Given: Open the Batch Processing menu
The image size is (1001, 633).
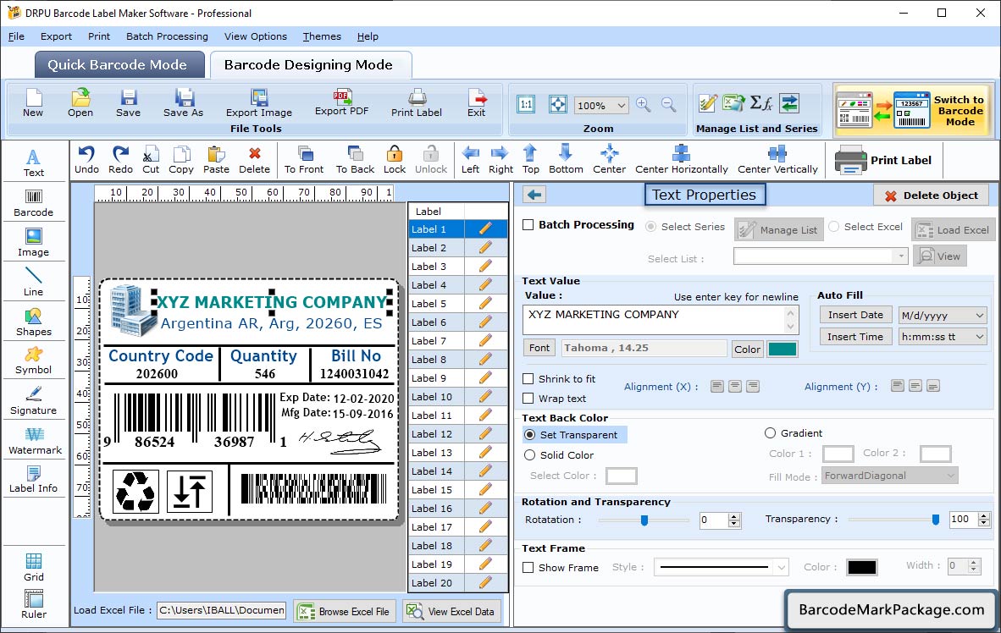Looking at the screenshot, I should click(168, 36).
